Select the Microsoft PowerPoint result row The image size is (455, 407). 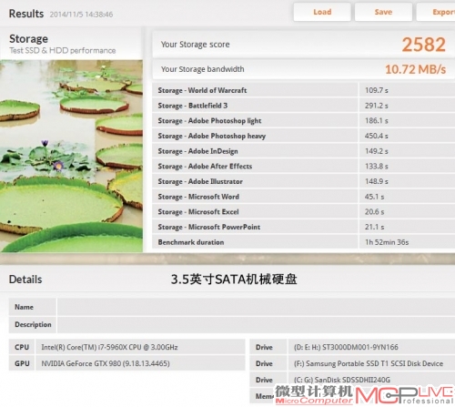pos(303,227)
